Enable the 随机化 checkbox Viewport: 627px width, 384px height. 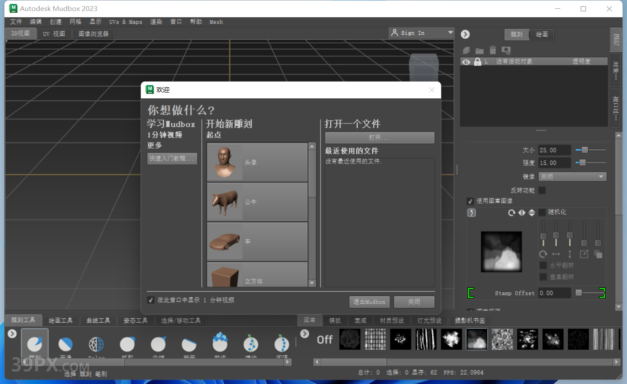pos(542,212)
